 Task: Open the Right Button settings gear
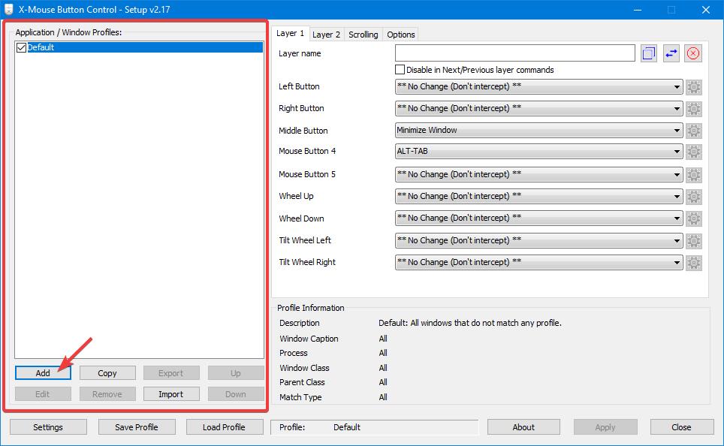(x=693, y=109)
